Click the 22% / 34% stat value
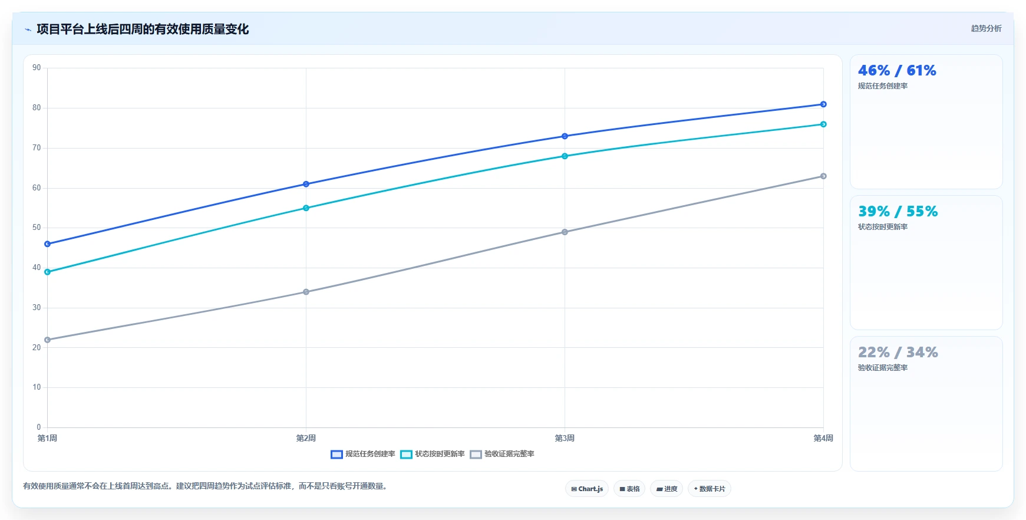This screenshot has height=520, width=1026. click(898, 353)
